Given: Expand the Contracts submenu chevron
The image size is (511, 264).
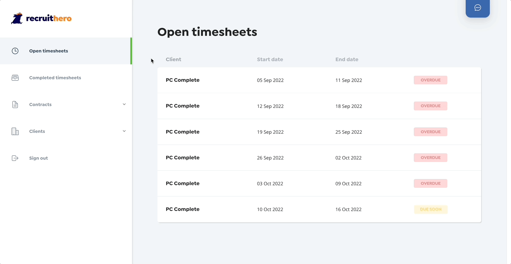Looking at the screenshot, I should (x=124, y=104).
